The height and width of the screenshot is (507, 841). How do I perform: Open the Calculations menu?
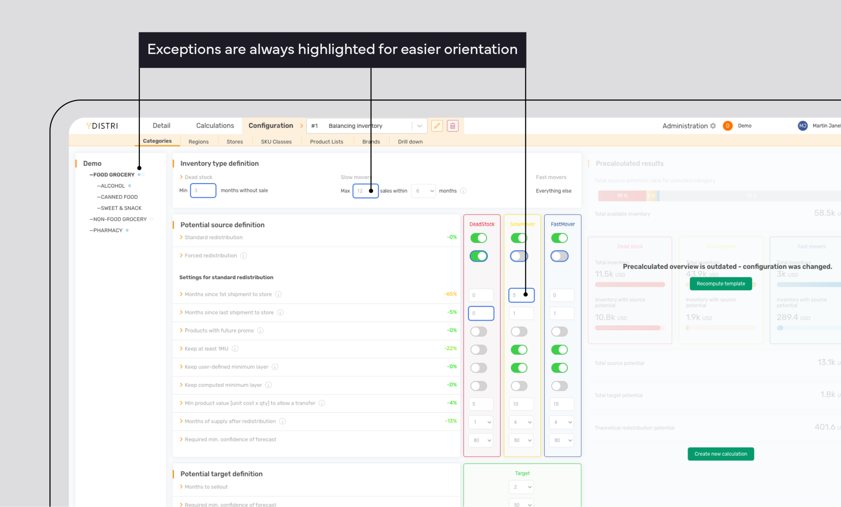point(215,126)
